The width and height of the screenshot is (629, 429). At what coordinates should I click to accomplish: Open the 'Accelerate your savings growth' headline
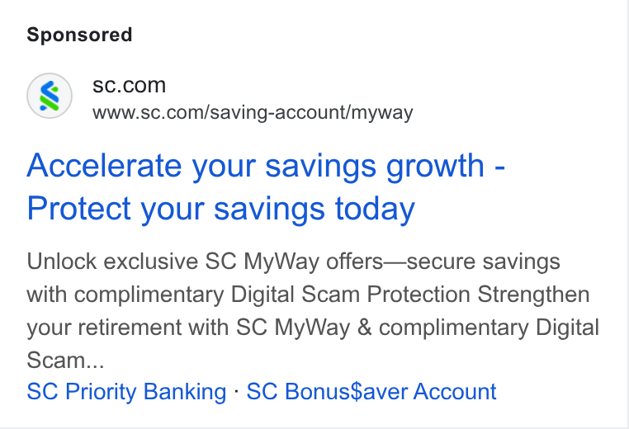(266, 165)
